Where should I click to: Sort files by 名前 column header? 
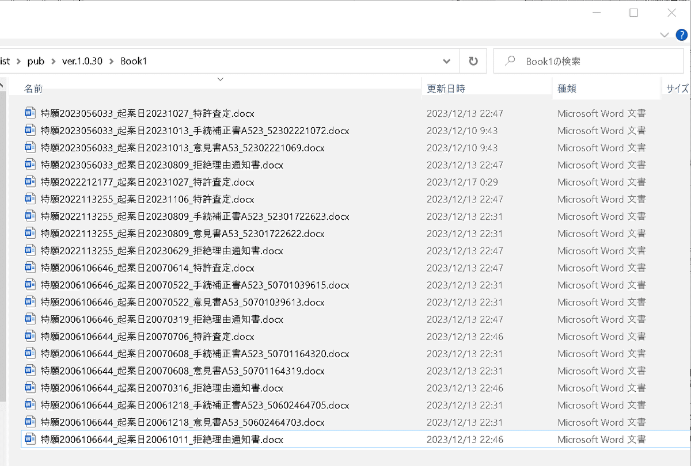(x=33, y=89)
